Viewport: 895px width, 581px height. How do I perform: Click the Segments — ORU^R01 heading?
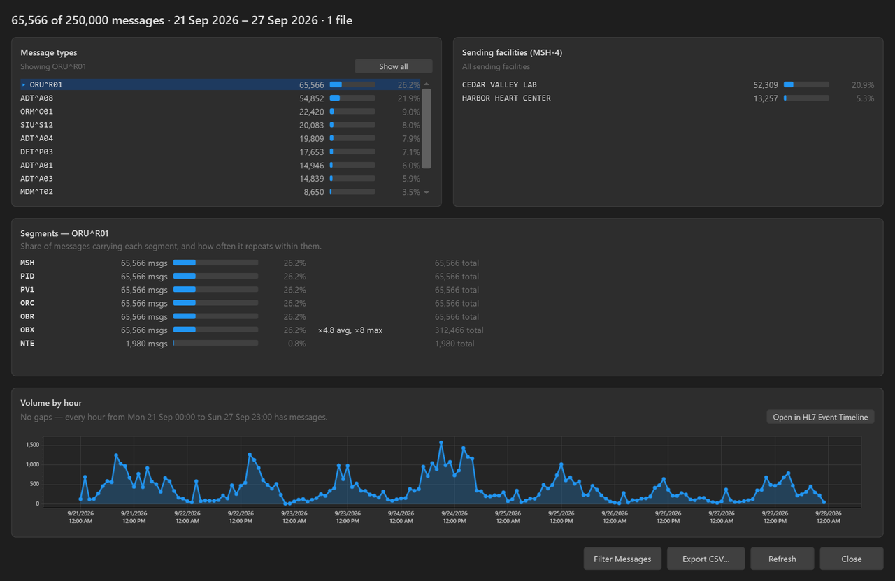(64, 233)
